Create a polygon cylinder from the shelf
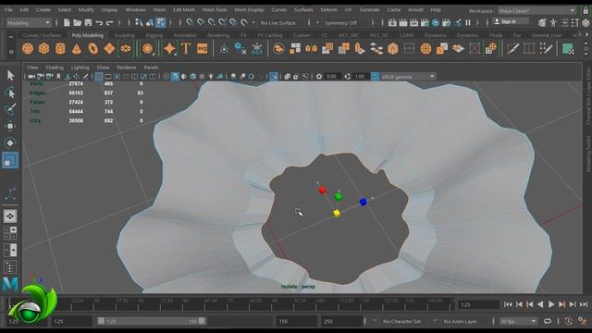592x333 pixels. [60, 49]
